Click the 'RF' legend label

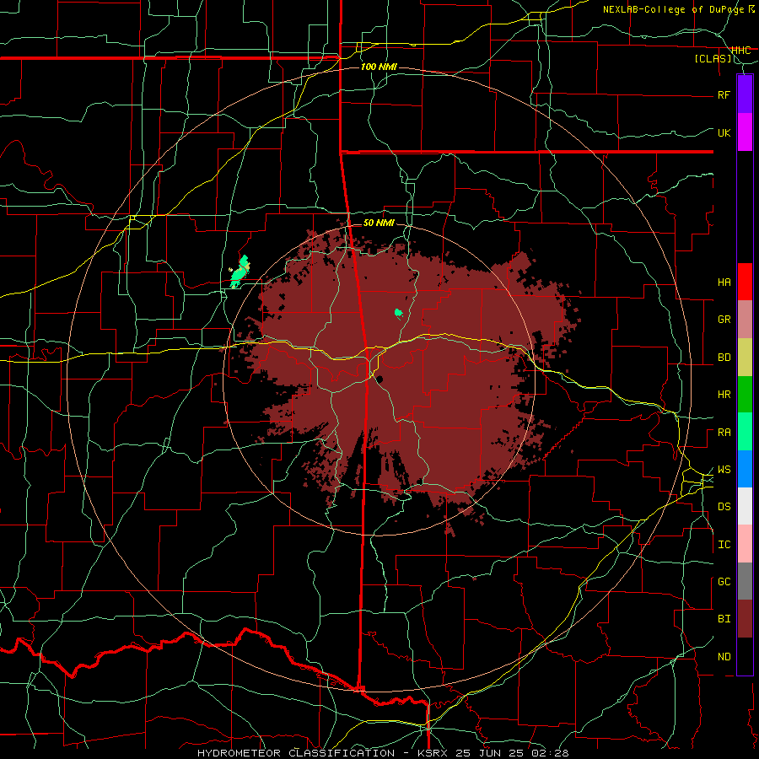pyautogui.click(x=724, y=94)
